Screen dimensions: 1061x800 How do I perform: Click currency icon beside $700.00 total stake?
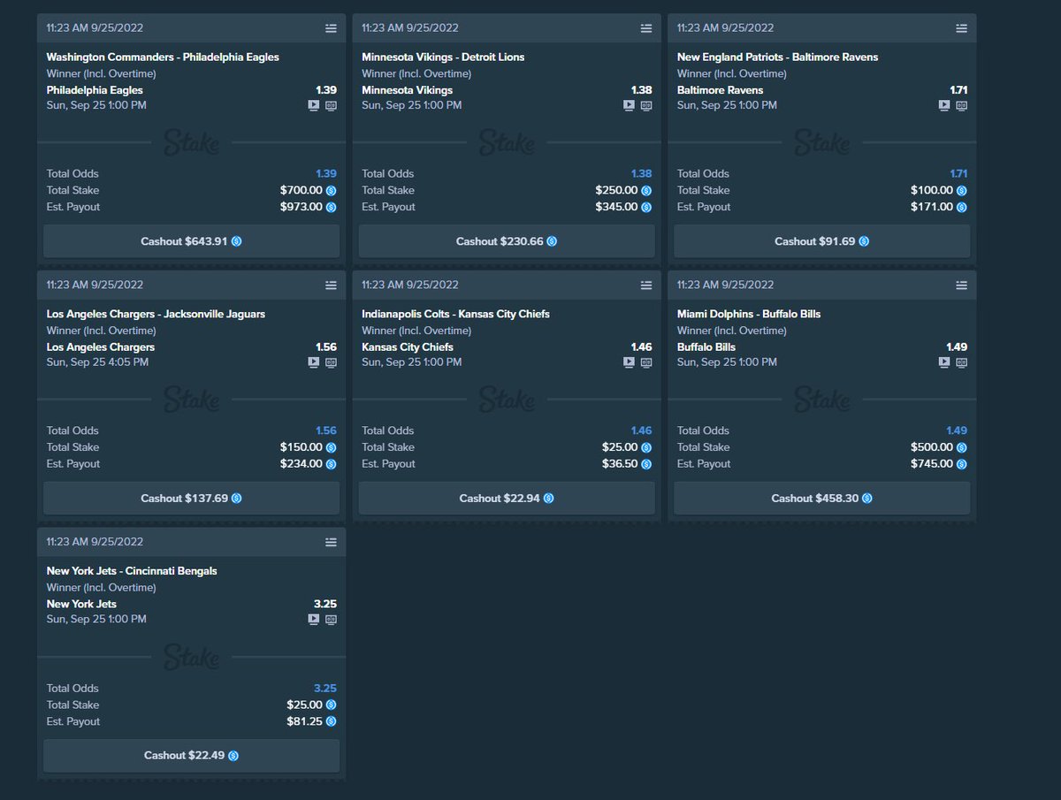click(332, 191)
